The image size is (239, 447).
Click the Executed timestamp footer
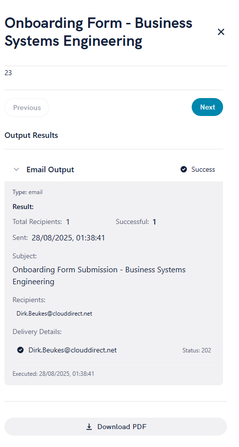(x=53, y=374)
